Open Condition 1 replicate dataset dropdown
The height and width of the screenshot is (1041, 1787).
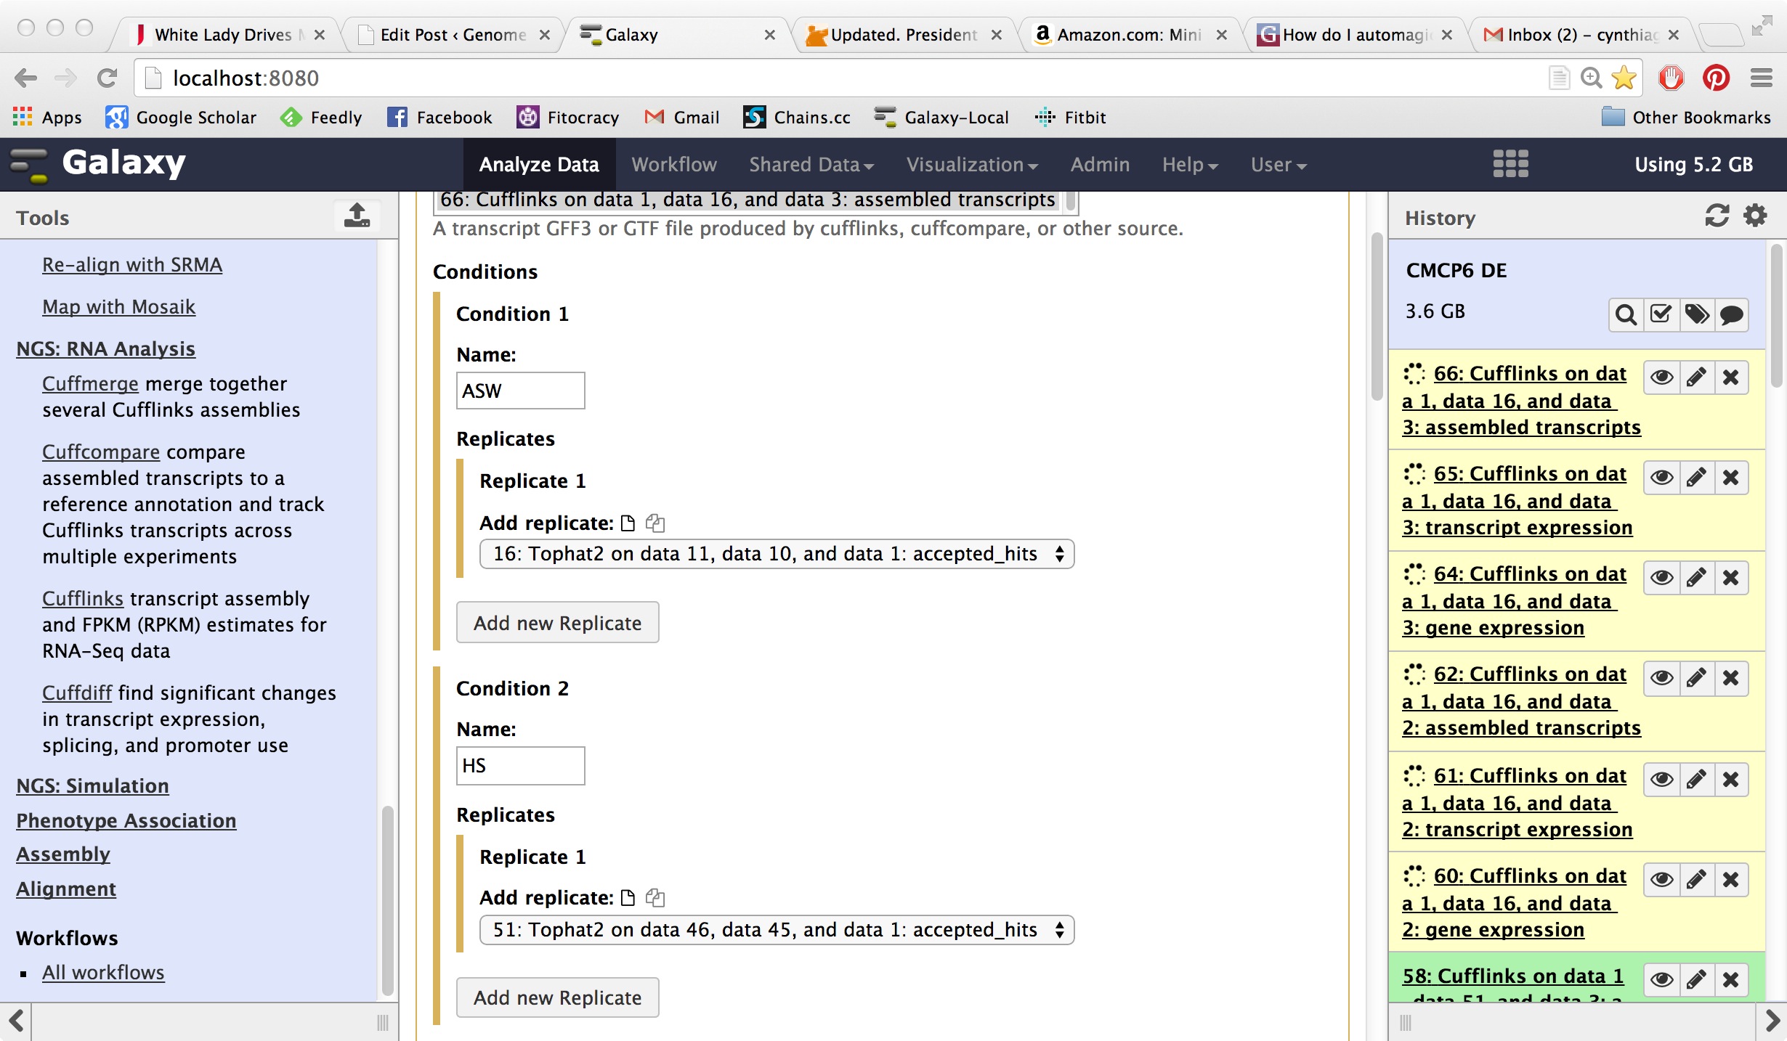coord(777,554)
